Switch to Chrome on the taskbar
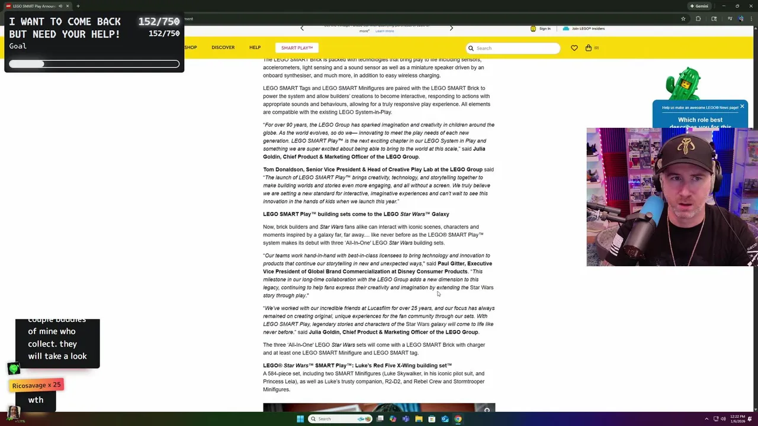The image size is (758, 426). 458,419
